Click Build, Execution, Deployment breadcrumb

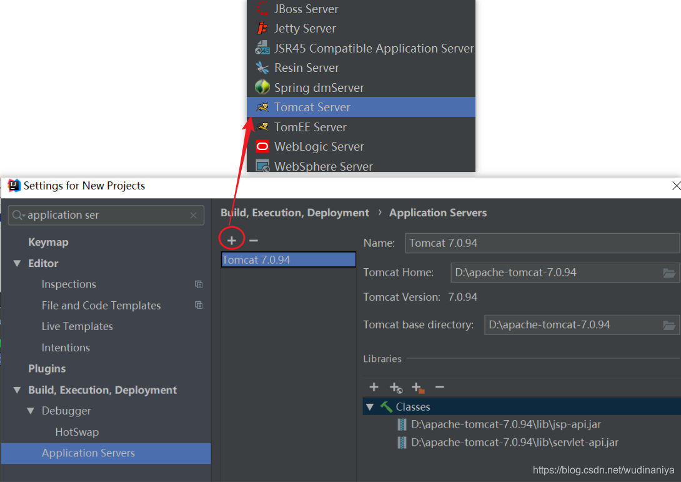click(295, 213)
